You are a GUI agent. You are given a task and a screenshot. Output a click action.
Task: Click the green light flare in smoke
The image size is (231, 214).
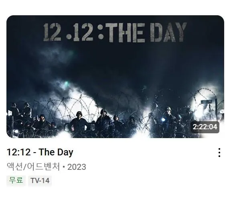click(x=66, y=84)
